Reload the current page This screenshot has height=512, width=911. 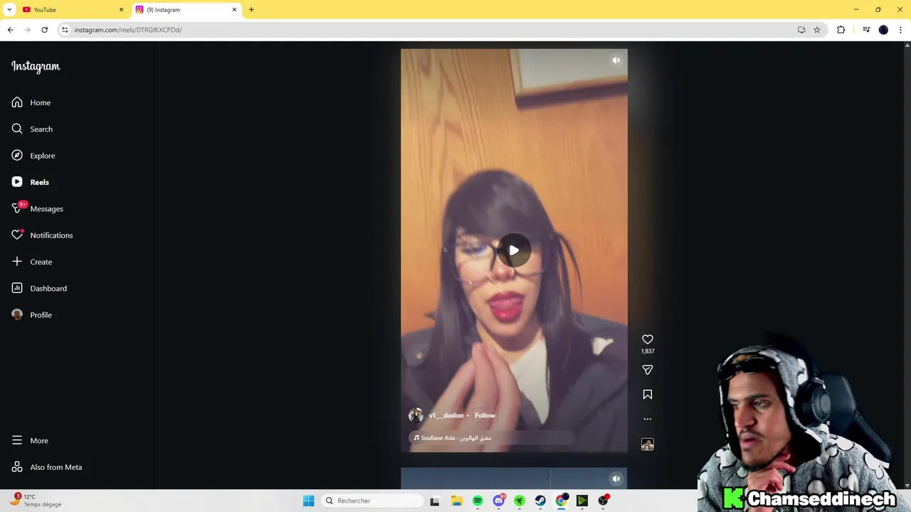click(x=44, y=30)
